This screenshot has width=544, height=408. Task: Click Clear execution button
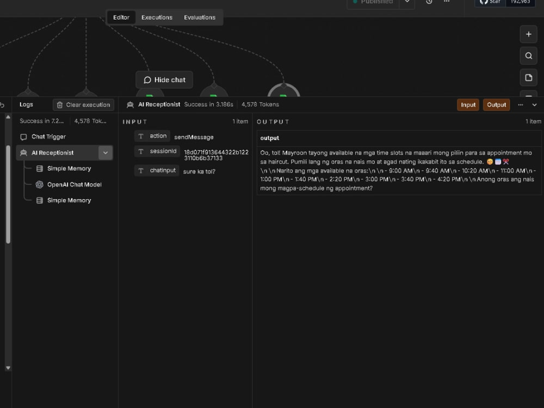83,105
